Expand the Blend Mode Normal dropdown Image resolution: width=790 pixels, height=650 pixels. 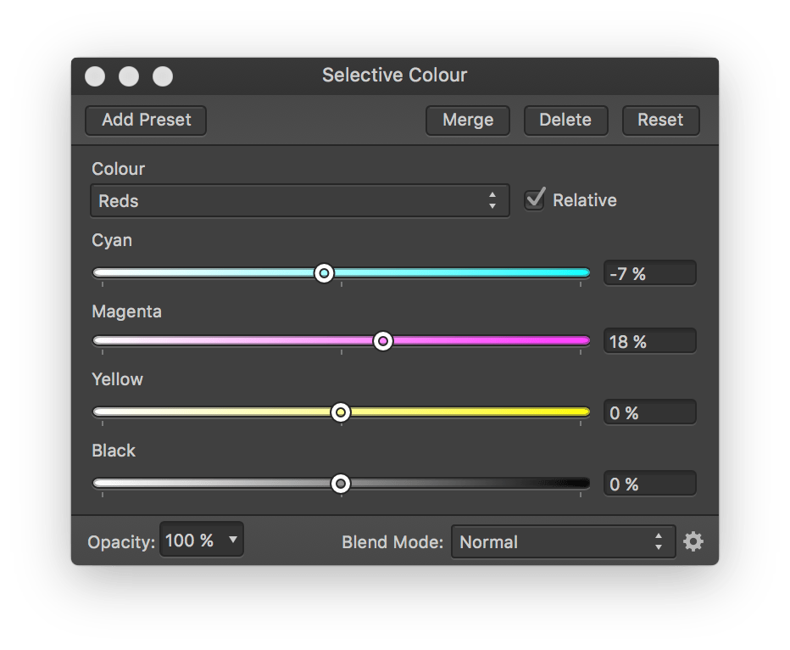pos(563,541)
